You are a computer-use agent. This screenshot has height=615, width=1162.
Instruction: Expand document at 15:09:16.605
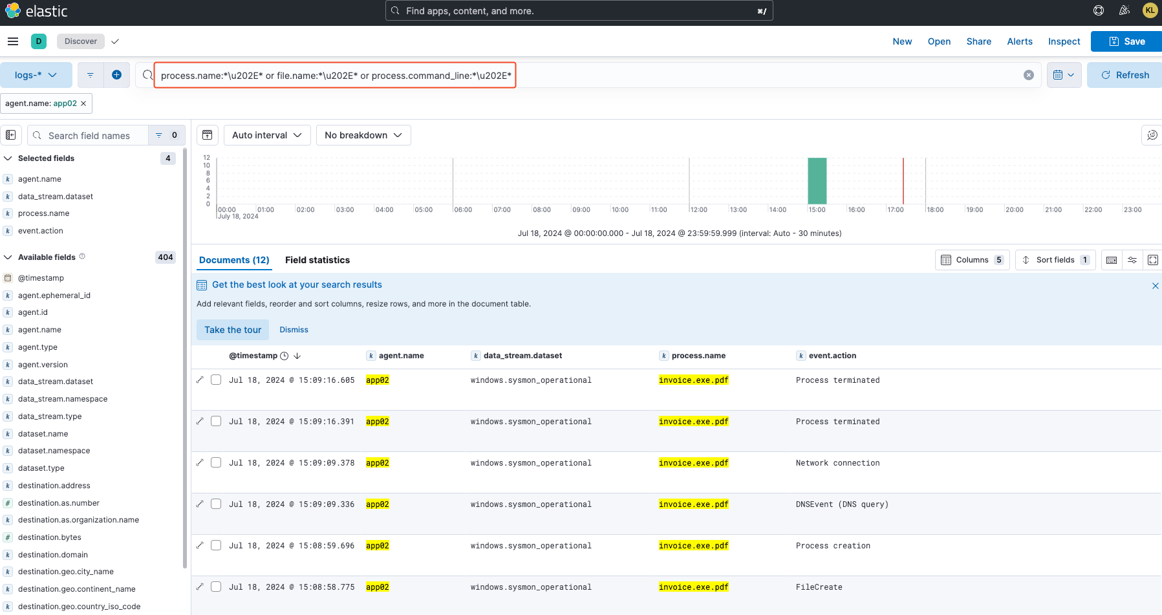(200, 380)
